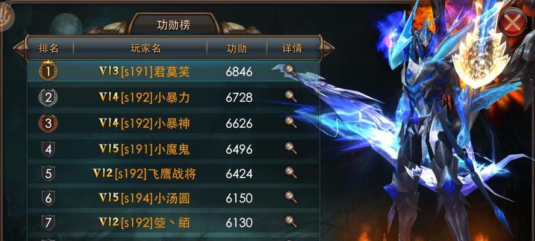Close the ranking panel with red X

[x=512, y=23]
